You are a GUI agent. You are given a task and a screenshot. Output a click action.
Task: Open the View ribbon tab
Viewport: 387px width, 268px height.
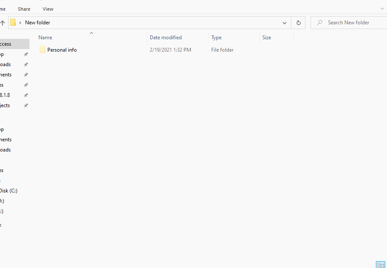tap(48, 9)
